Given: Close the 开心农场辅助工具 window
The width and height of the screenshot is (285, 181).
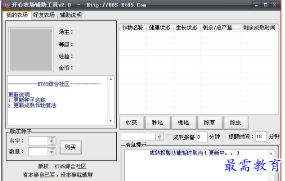Looking at the screenshot, I should pyautogui.click(x=275, y=5).
